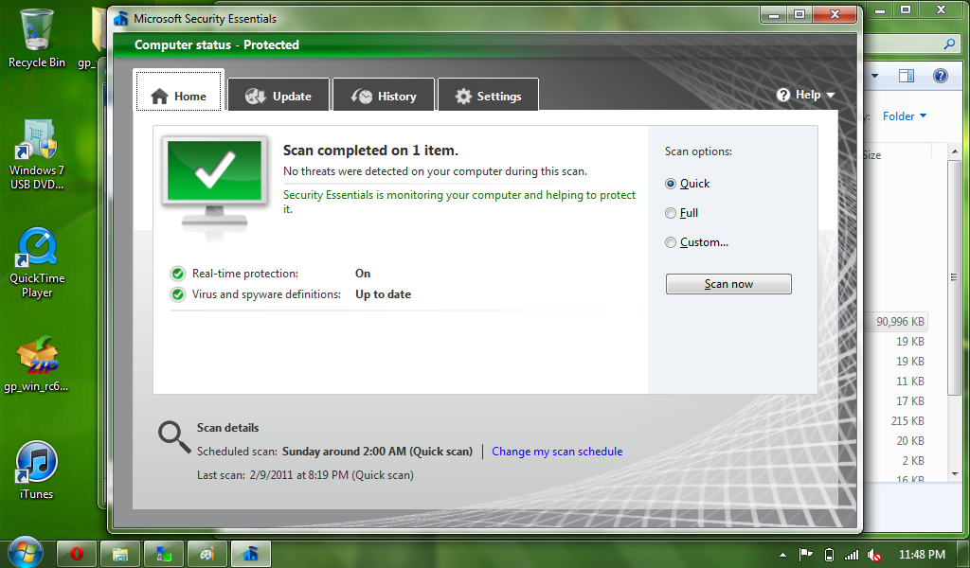Viewport: 970px width, 568px height.
Task: Open the Recycle Bin desktop icon
Action: click(x=37, y=37)
